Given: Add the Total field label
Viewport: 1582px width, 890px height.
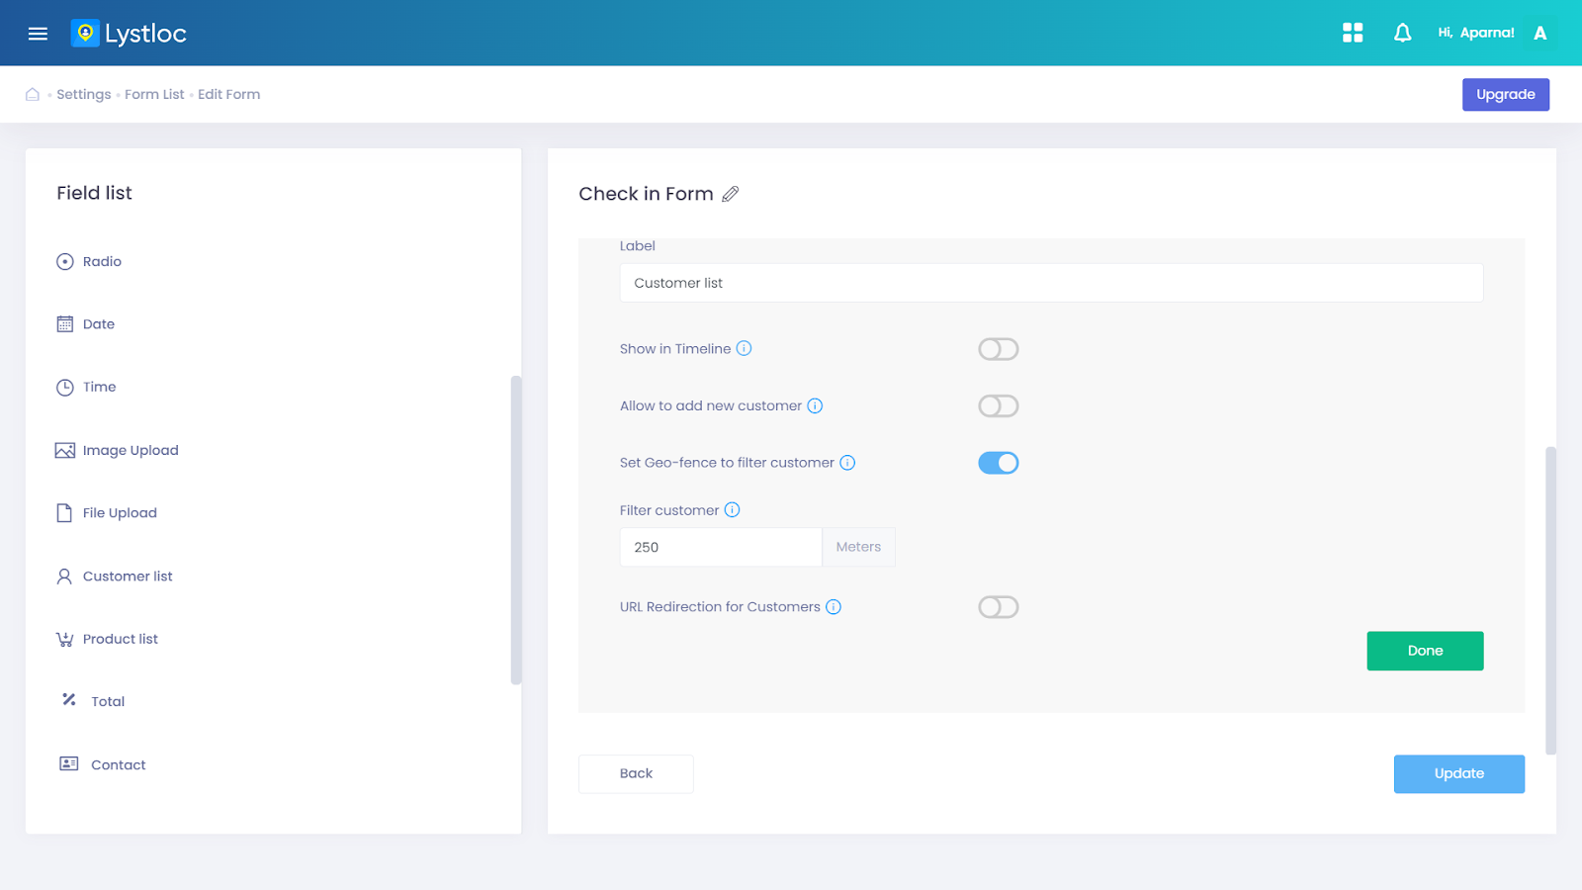Looking at the screenshot, I should coord(108,702).
